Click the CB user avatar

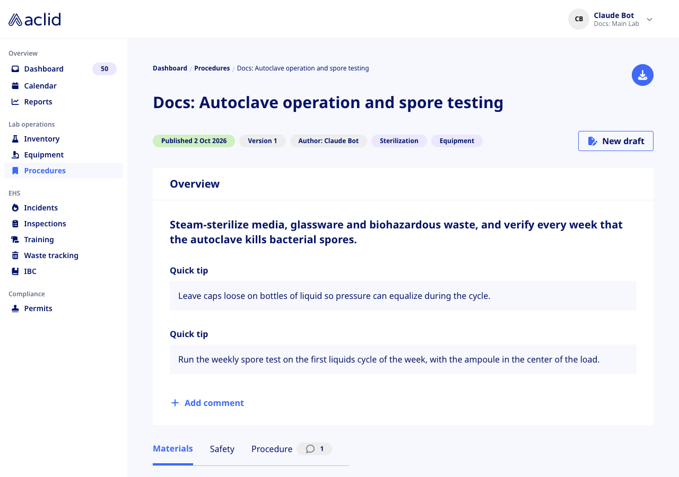click(579, 19)
